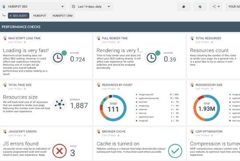Click the GZIP OPTIMISATION widget icon
240x161 pixels.
click(x=192, y=131)
